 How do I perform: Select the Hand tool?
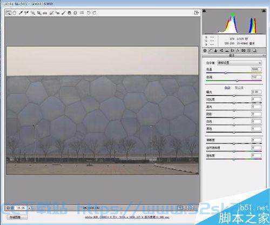pos(15,13)
